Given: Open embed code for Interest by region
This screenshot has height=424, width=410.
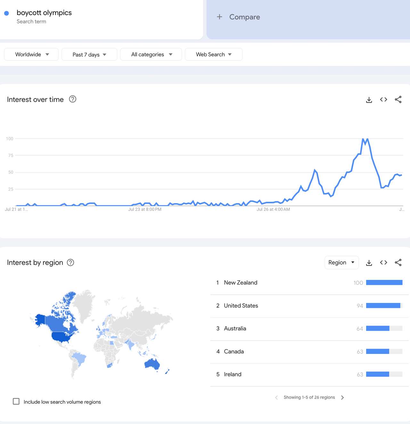Looking at the screenshot, I should pos(383,262).
